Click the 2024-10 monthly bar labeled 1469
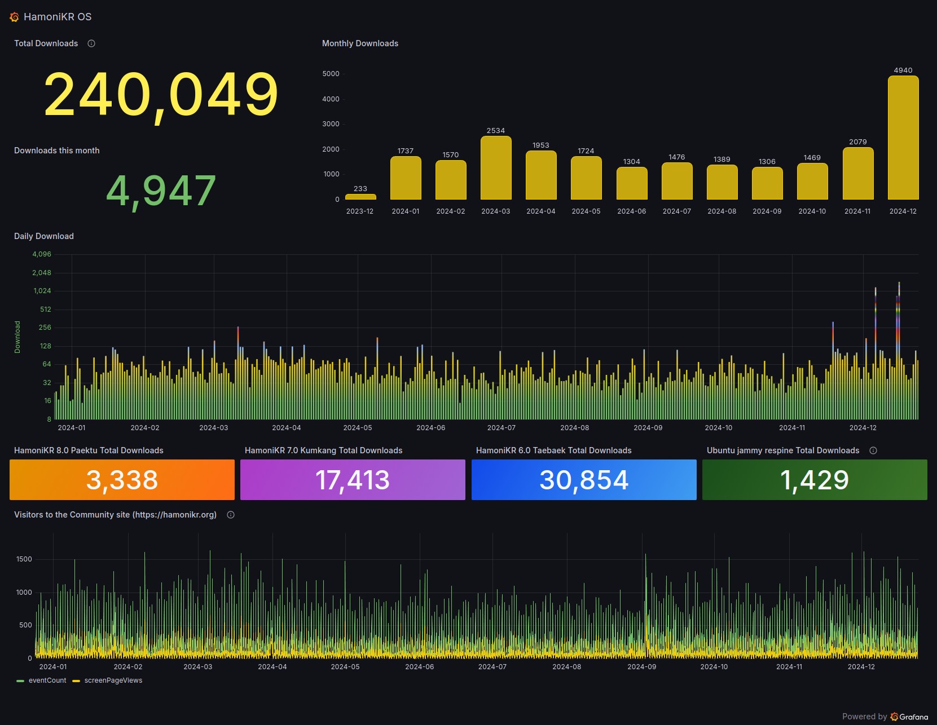Screen dimensions: 937x725 [812, 182]
